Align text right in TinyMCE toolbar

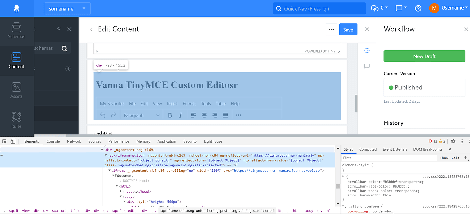[215, 115]
